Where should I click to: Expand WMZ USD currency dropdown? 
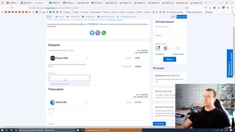(x=69, y=102)
